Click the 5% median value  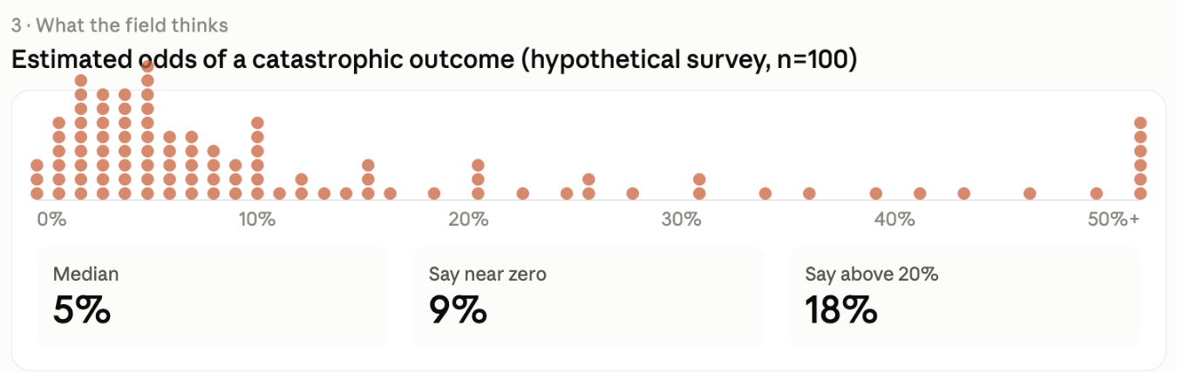pos(82,310)
